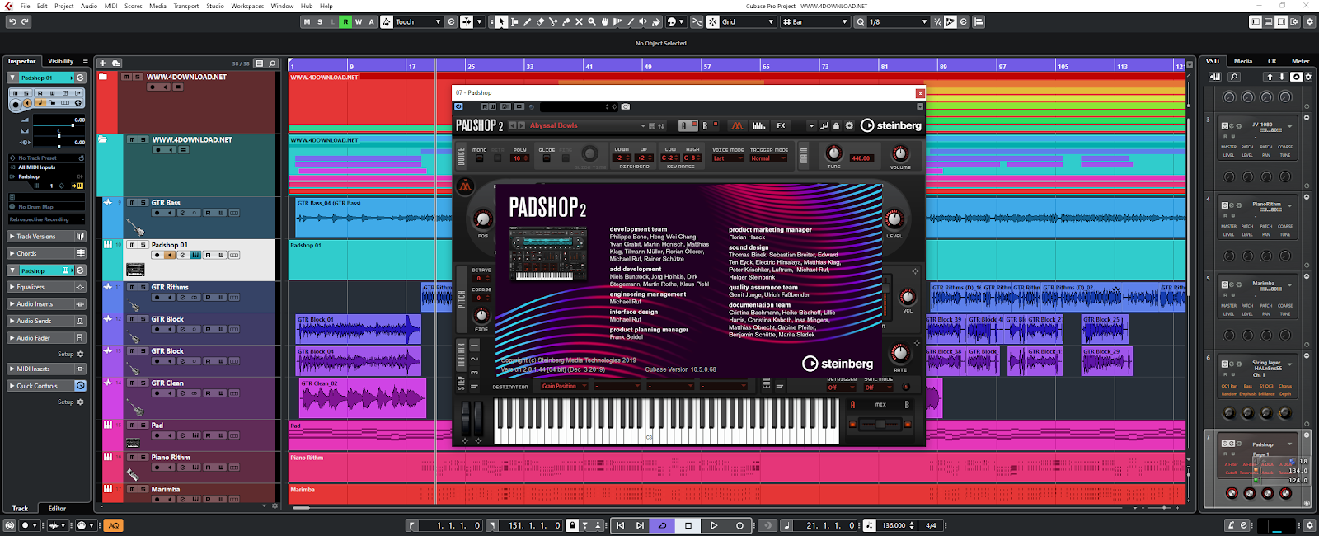Toggle the punch lock icon in transport
Screen dimensions: 1319x536
572,525
